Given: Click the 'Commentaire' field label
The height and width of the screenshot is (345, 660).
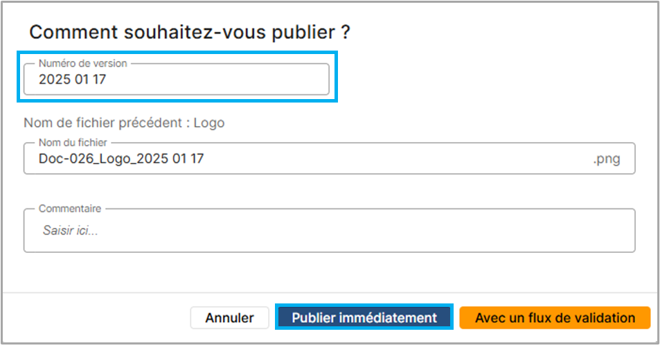Looking at the screenshot, I should point(70,208).
